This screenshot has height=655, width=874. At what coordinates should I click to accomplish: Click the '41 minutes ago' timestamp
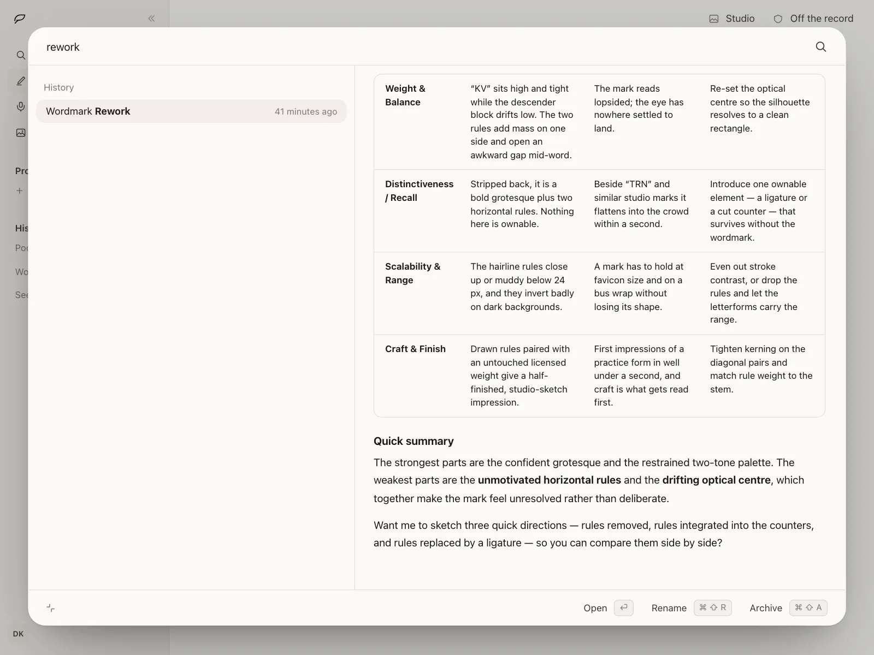306,111
